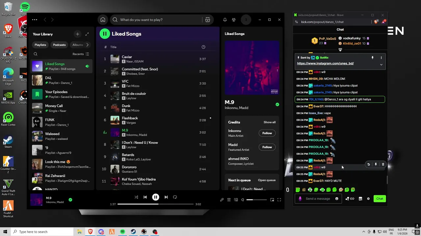Create playlist with plus icon in Your Library
The image size is (421, 236).
click(x=78, y=34)
